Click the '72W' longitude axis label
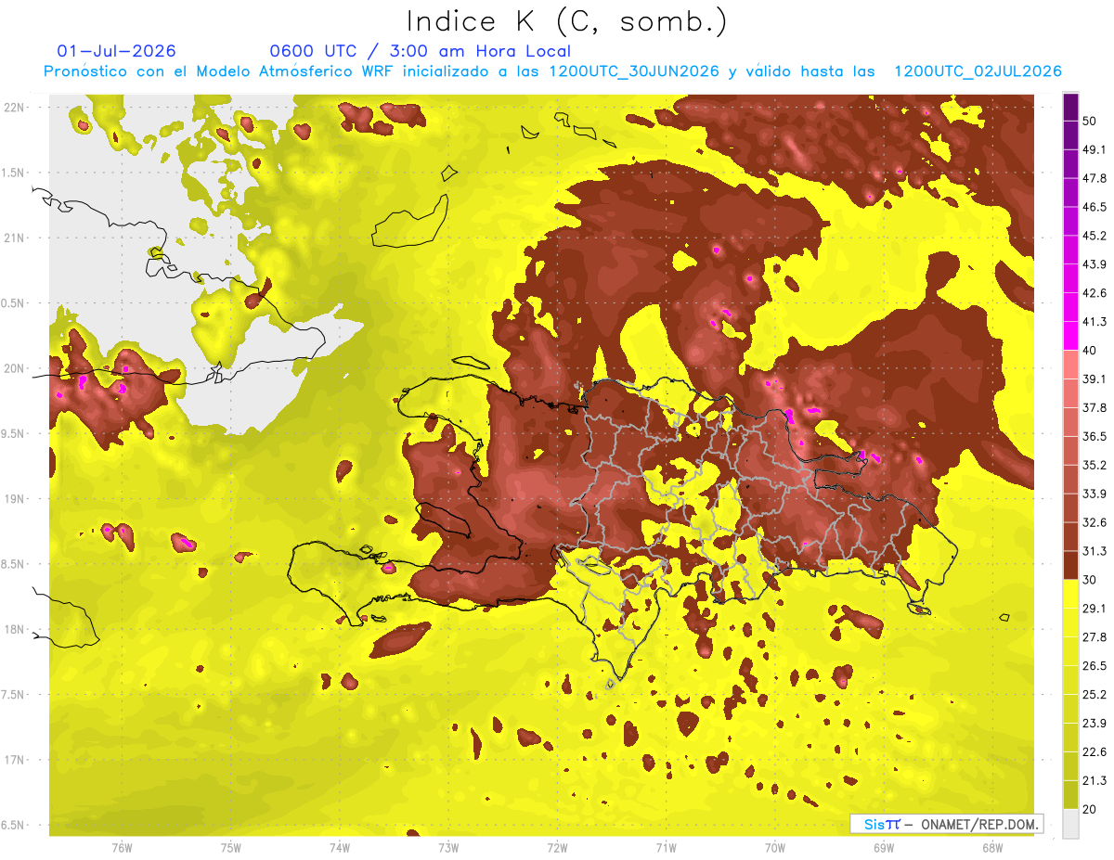This screenshot has height=860, width=1114. (557, 848)
